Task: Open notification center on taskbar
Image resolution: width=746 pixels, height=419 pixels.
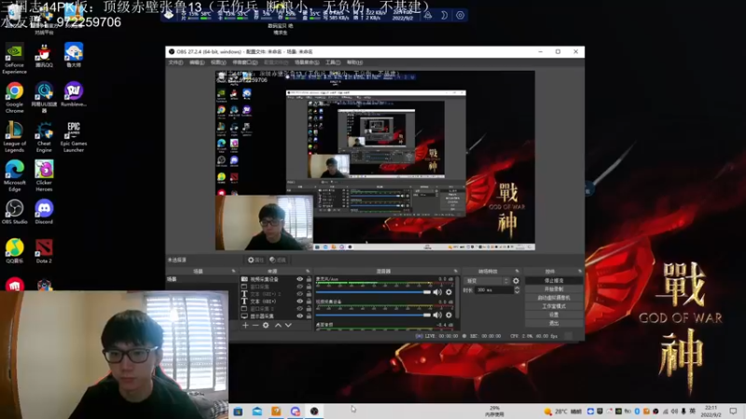Action: click(733, 412)
